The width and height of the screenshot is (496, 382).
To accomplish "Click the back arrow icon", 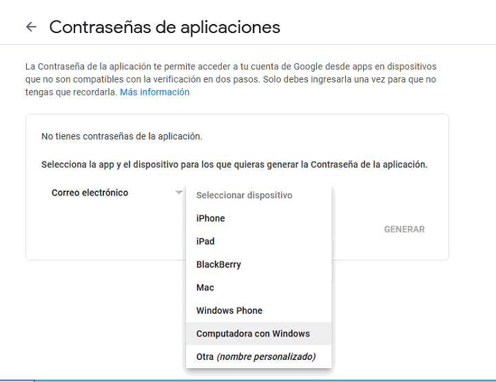I will point(30,27).
